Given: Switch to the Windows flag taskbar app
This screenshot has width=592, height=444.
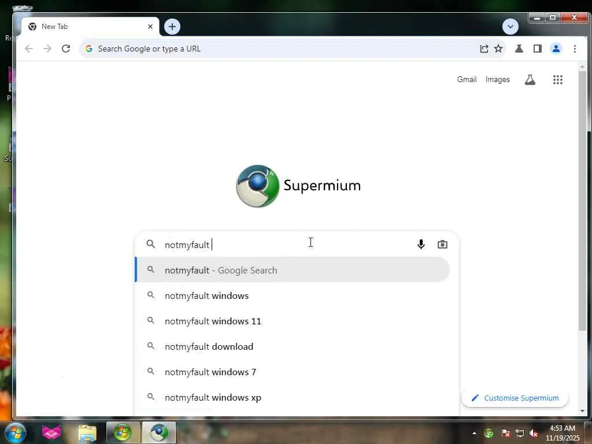Looking at the screenshot, I should (x=123, y=432).
